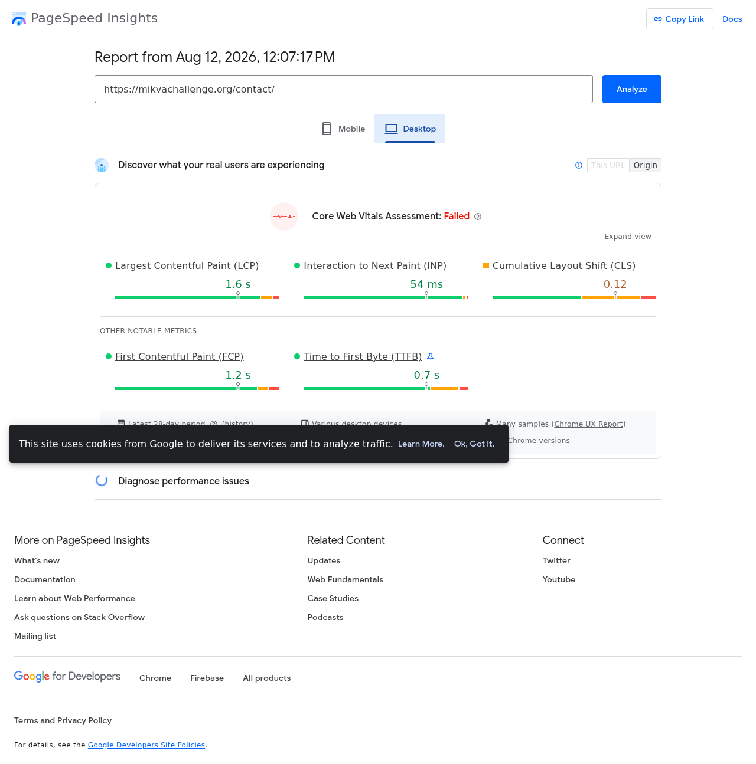
Task: Click the real users chart icon
Action: (102, 165)
